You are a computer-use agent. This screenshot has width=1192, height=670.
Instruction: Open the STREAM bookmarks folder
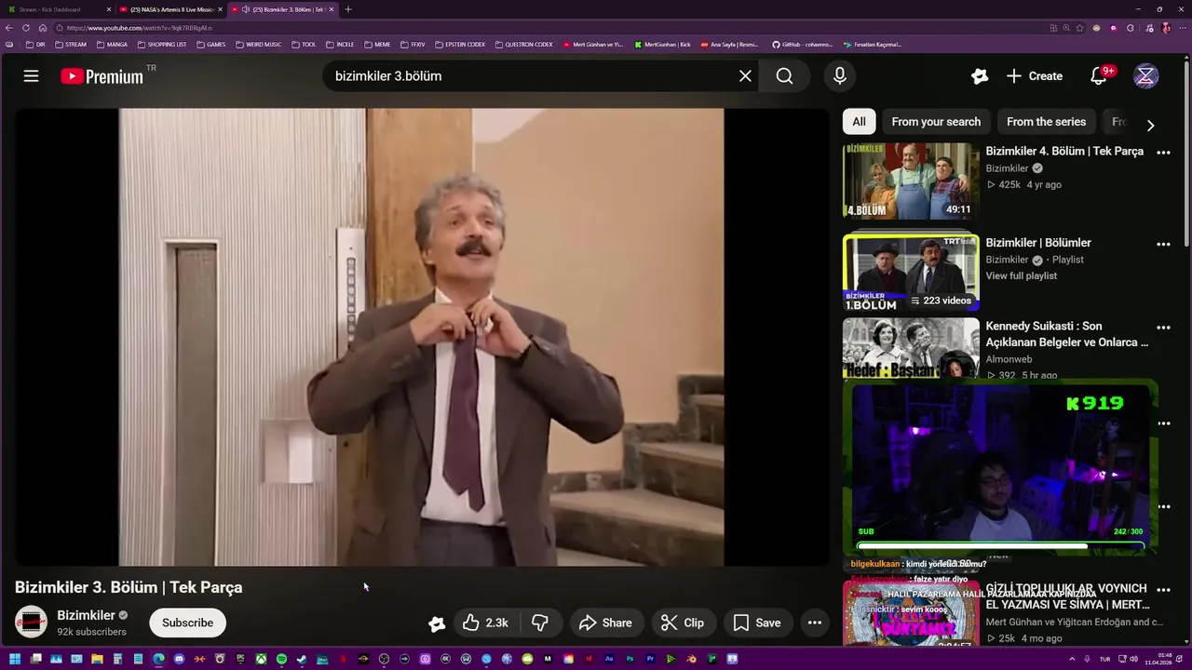pyautogui.click(x=71, y=44)
